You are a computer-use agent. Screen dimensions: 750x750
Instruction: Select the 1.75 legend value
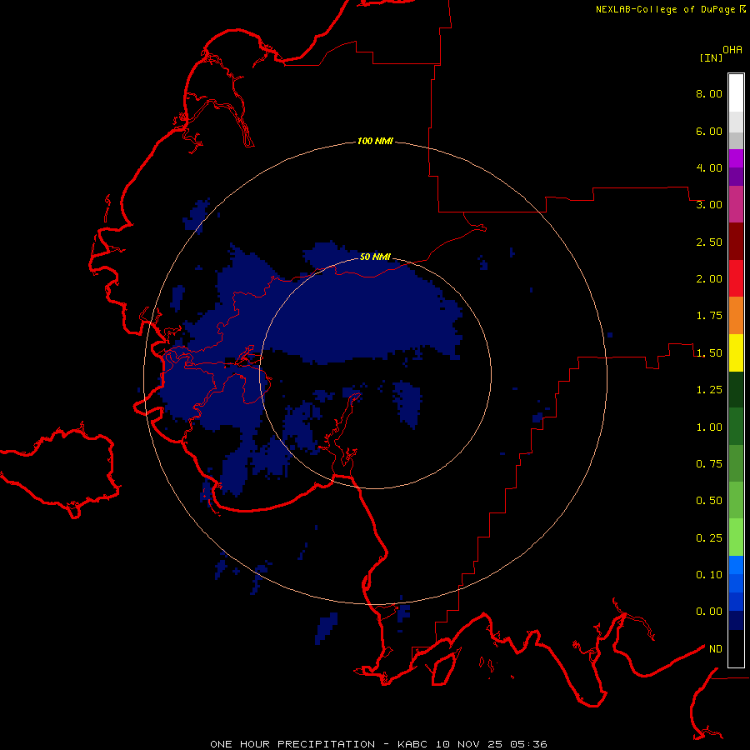(x=709, y=316)
